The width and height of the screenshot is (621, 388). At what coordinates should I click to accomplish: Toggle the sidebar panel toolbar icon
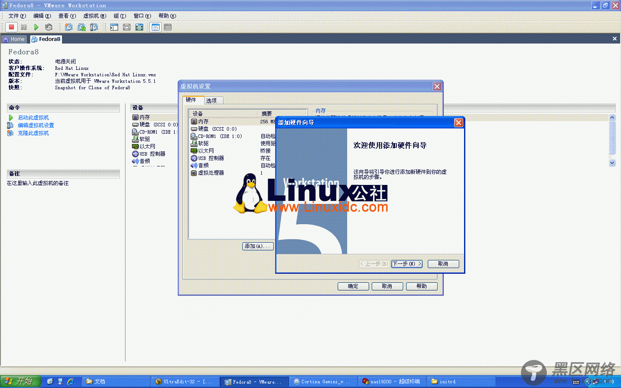(114, 27)
